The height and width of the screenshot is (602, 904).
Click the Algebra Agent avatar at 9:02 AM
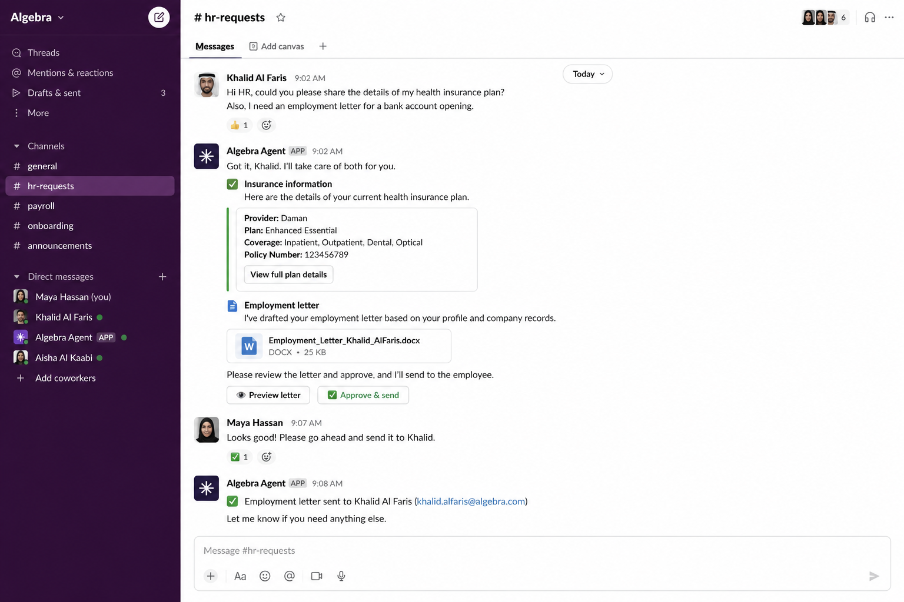[x=207, y=156]
